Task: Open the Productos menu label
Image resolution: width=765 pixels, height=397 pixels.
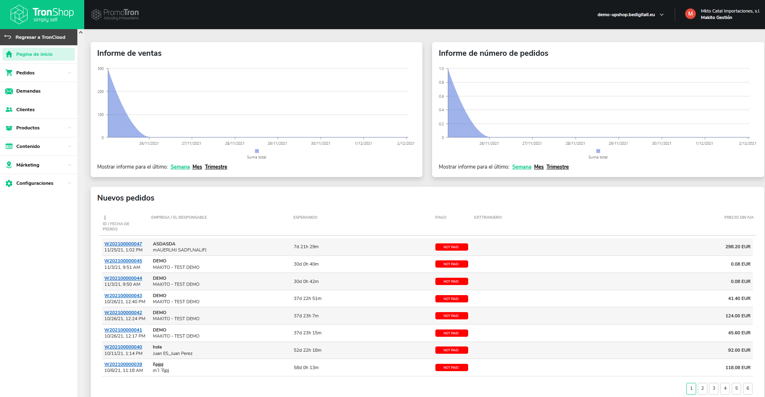Action: (28, 128)
